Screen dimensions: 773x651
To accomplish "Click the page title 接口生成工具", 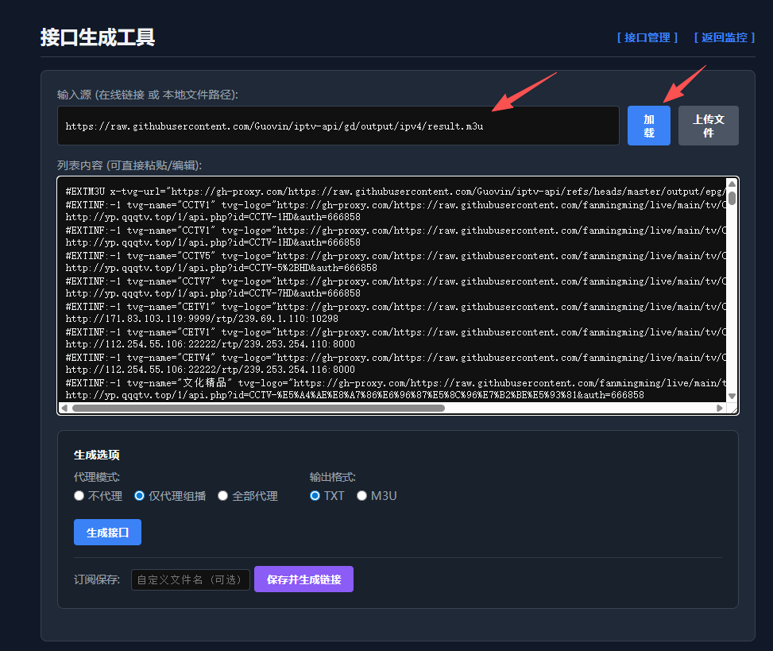I will pos(95,37).
